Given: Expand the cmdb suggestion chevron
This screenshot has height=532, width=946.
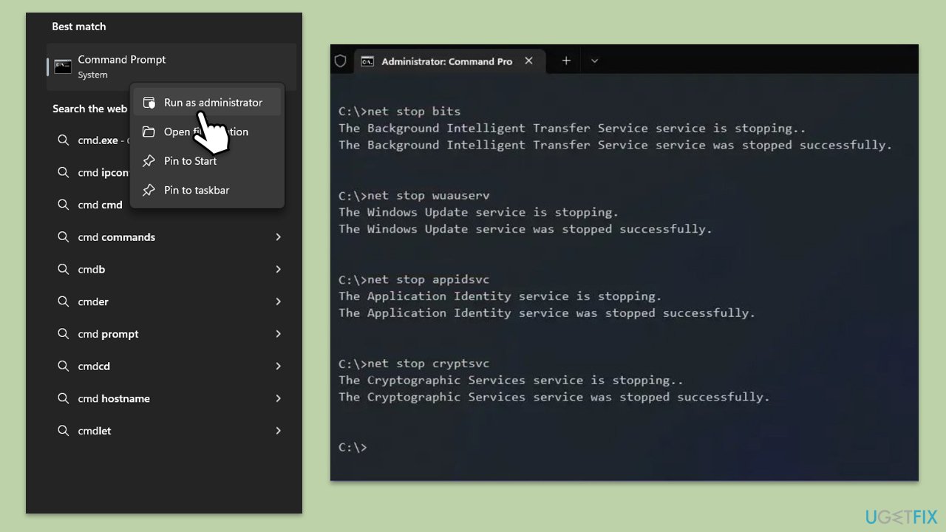Looking at the screenshot, I should [x=279, y=269].
